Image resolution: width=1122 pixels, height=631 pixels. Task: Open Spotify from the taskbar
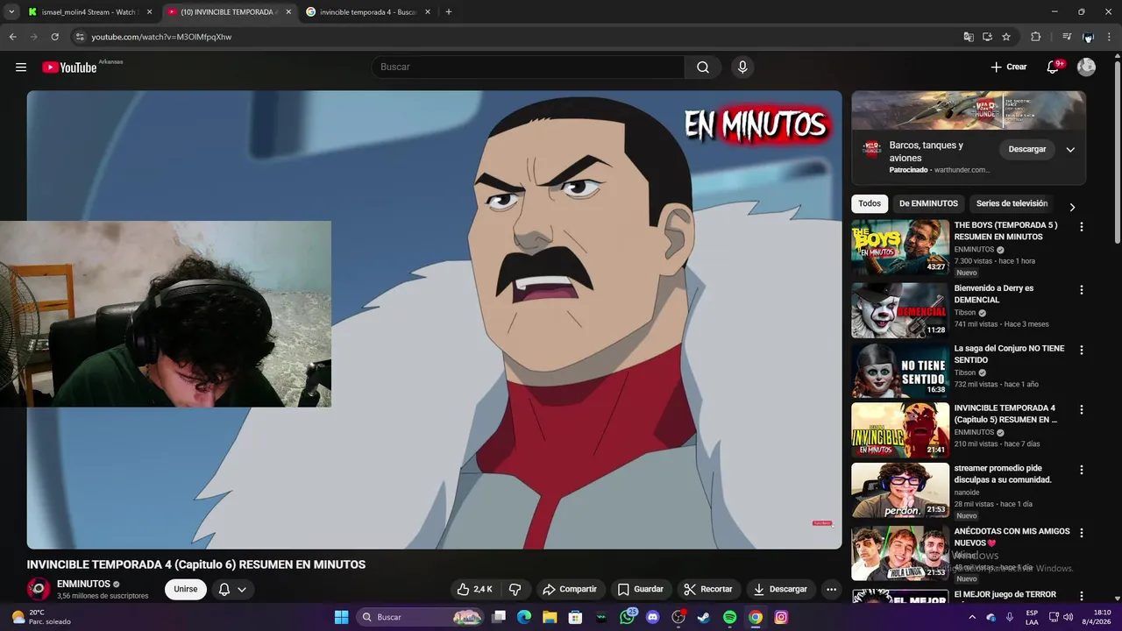tap(729, 617)
